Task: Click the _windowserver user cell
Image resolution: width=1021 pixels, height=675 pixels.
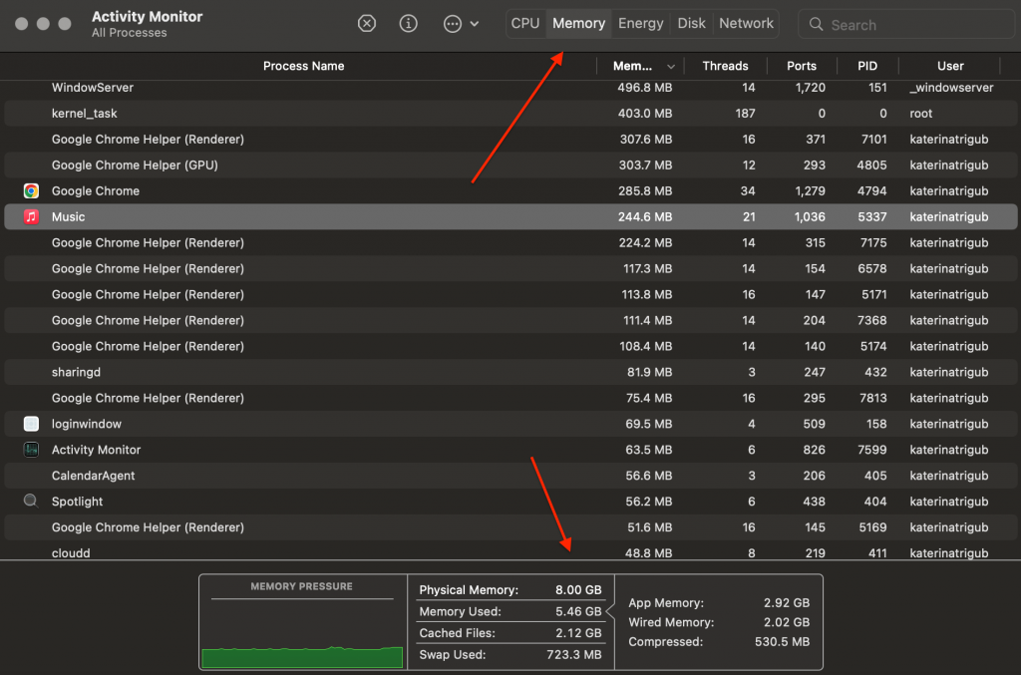Action: (951, 87)
